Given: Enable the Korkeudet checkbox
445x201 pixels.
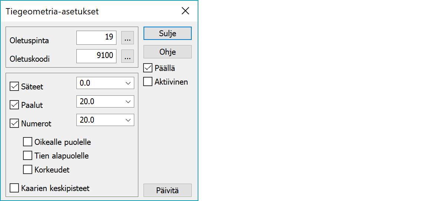Looking at the screenshot, I should 28,170.
